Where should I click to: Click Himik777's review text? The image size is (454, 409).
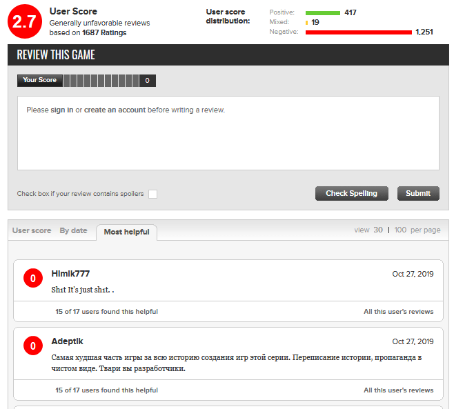coord(83,290)
